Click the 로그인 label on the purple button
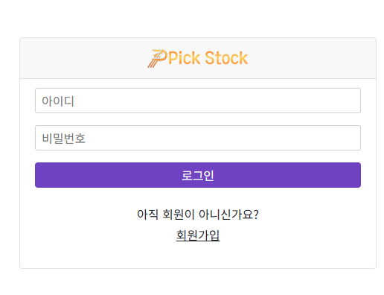384x295 pixels. (x=198, y=175)
